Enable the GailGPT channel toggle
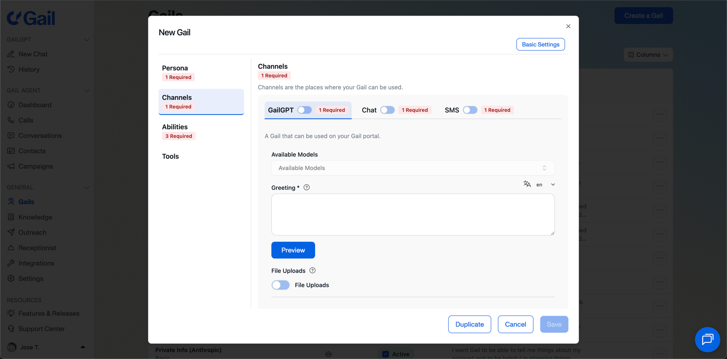Image resolution: width=727 pixels, height=359 pixels. coord(305,110)
